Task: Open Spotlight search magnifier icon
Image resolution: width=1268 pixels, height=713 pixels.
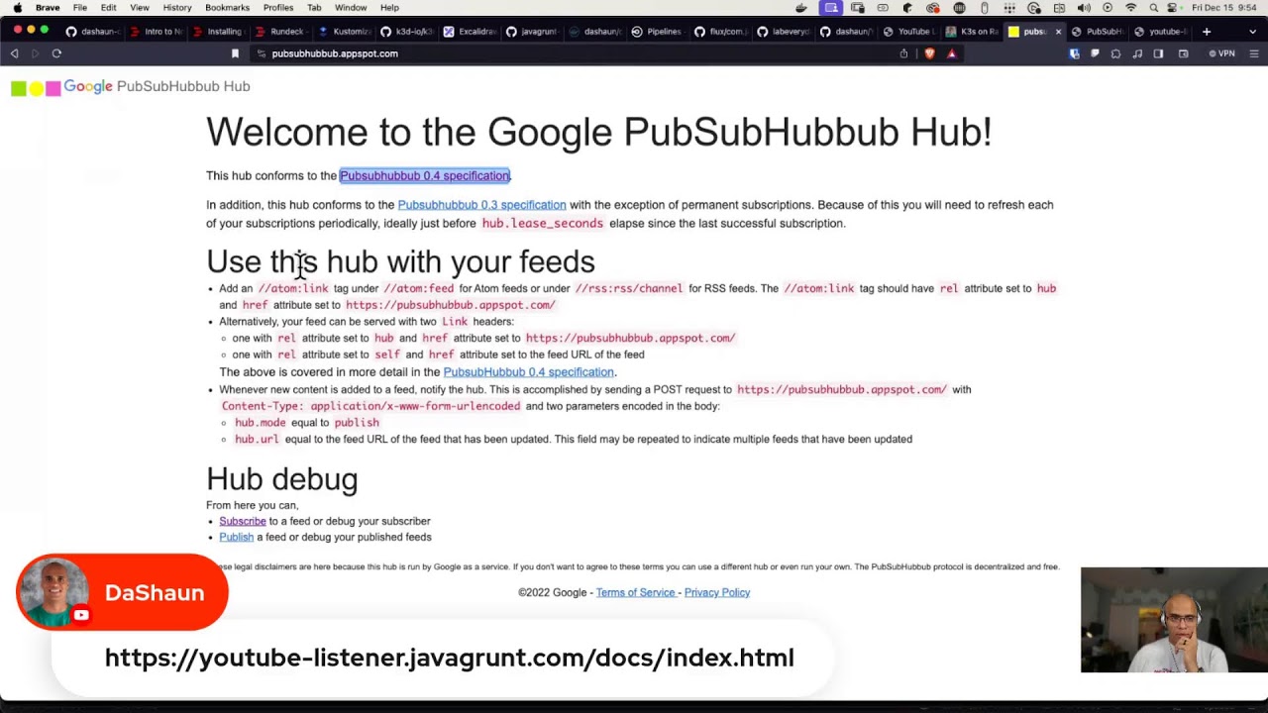Action: coord(1154,7)
